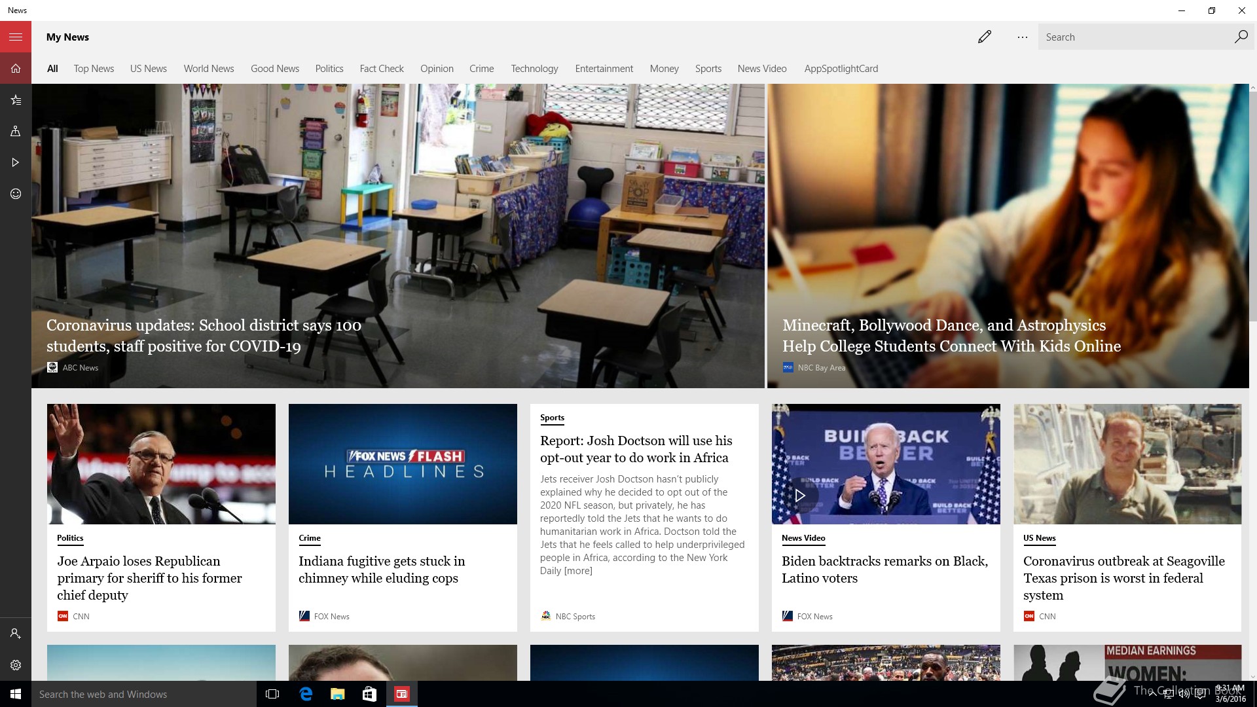Launch Edge from the taskbar
Screen dimensions: 1257x707
(305, 694)
